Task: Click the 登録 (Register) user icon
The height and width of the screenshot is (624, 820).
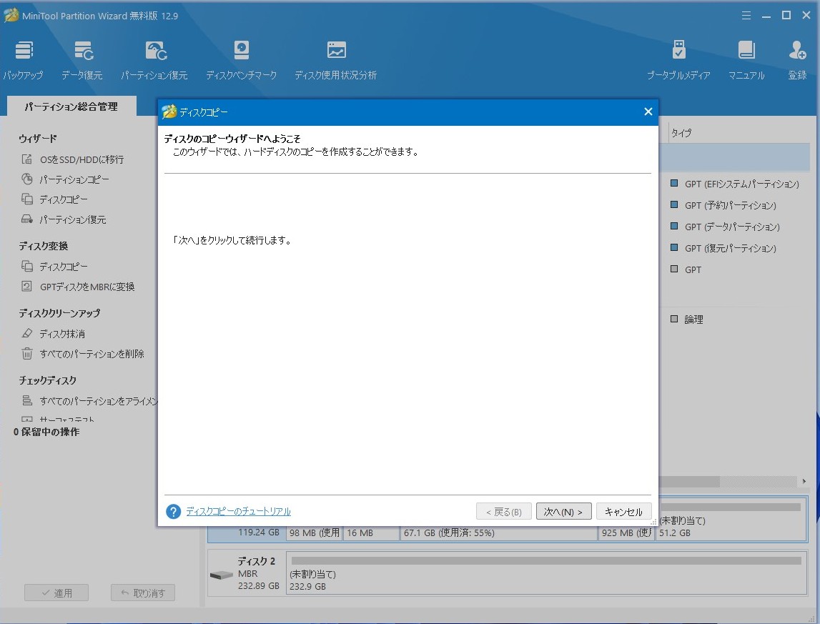Action: (x=797, y=51)
